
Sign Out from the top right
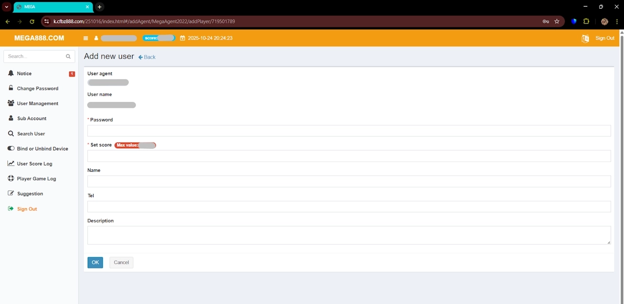604,38
